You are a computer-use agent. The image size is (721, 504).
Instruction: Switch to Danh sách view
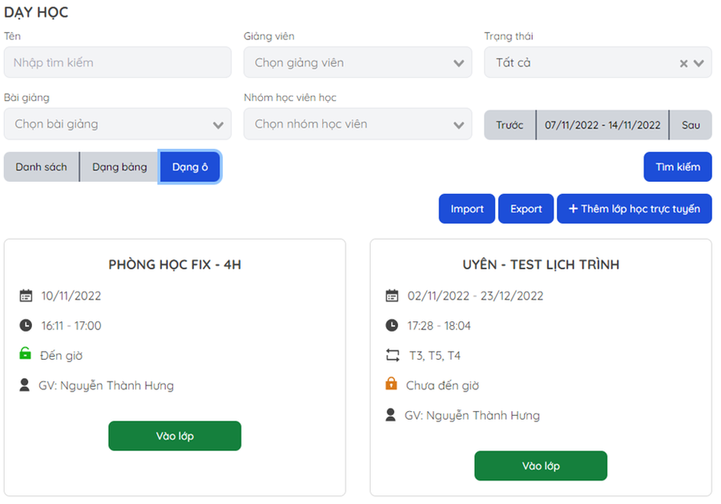tap(41, 167)
